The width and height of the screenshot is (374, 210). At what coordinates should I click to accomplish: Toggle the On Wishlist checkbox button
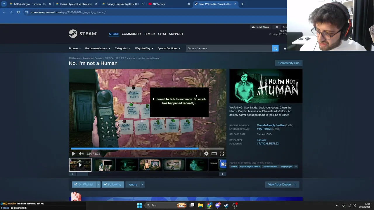(x=84, y=184)
